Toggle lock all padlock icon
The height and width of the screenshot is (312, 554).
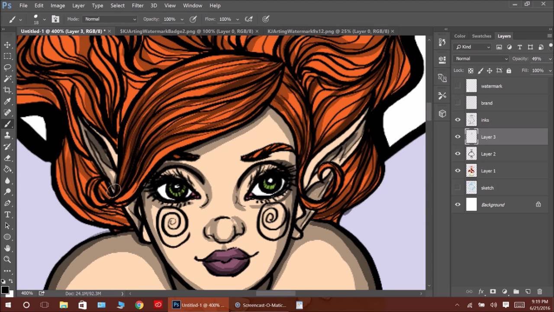point(509,70)
